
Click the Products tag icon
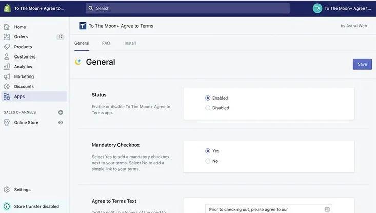pos(7,47)
